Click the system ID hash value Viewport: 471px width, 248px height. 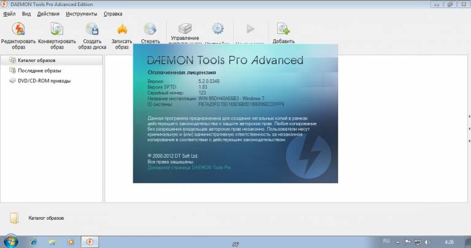[241, 104]
